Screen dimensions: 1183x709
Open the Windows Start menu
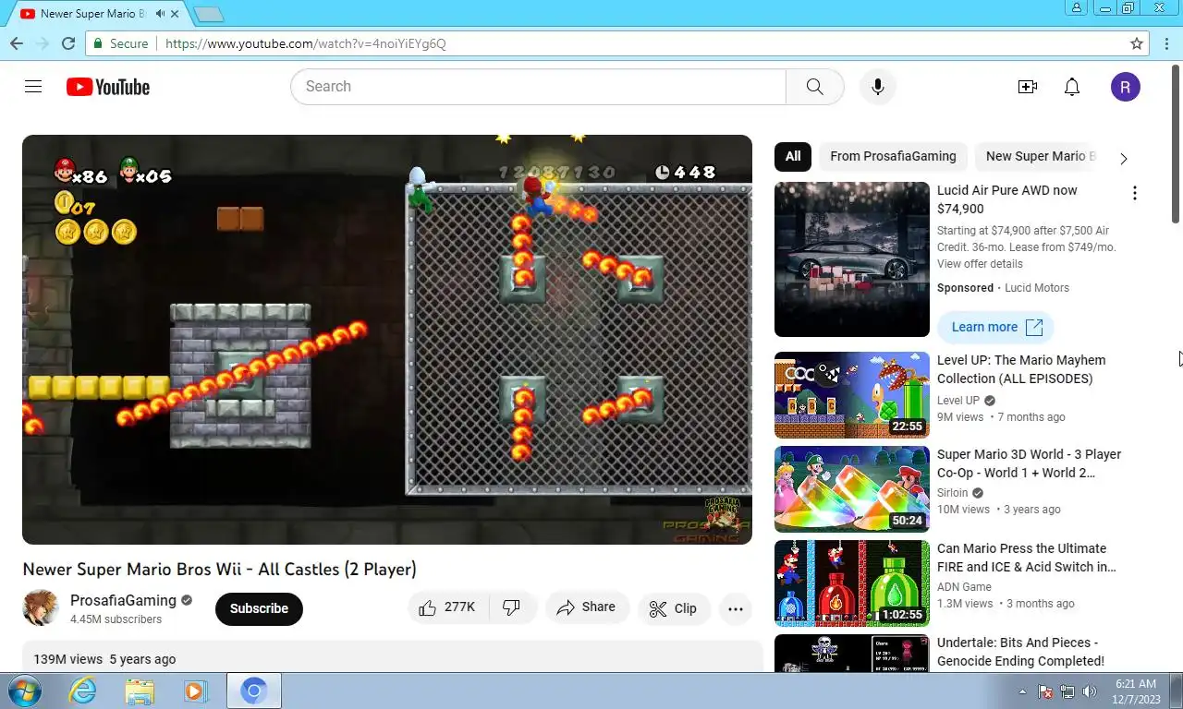(23, 691)
